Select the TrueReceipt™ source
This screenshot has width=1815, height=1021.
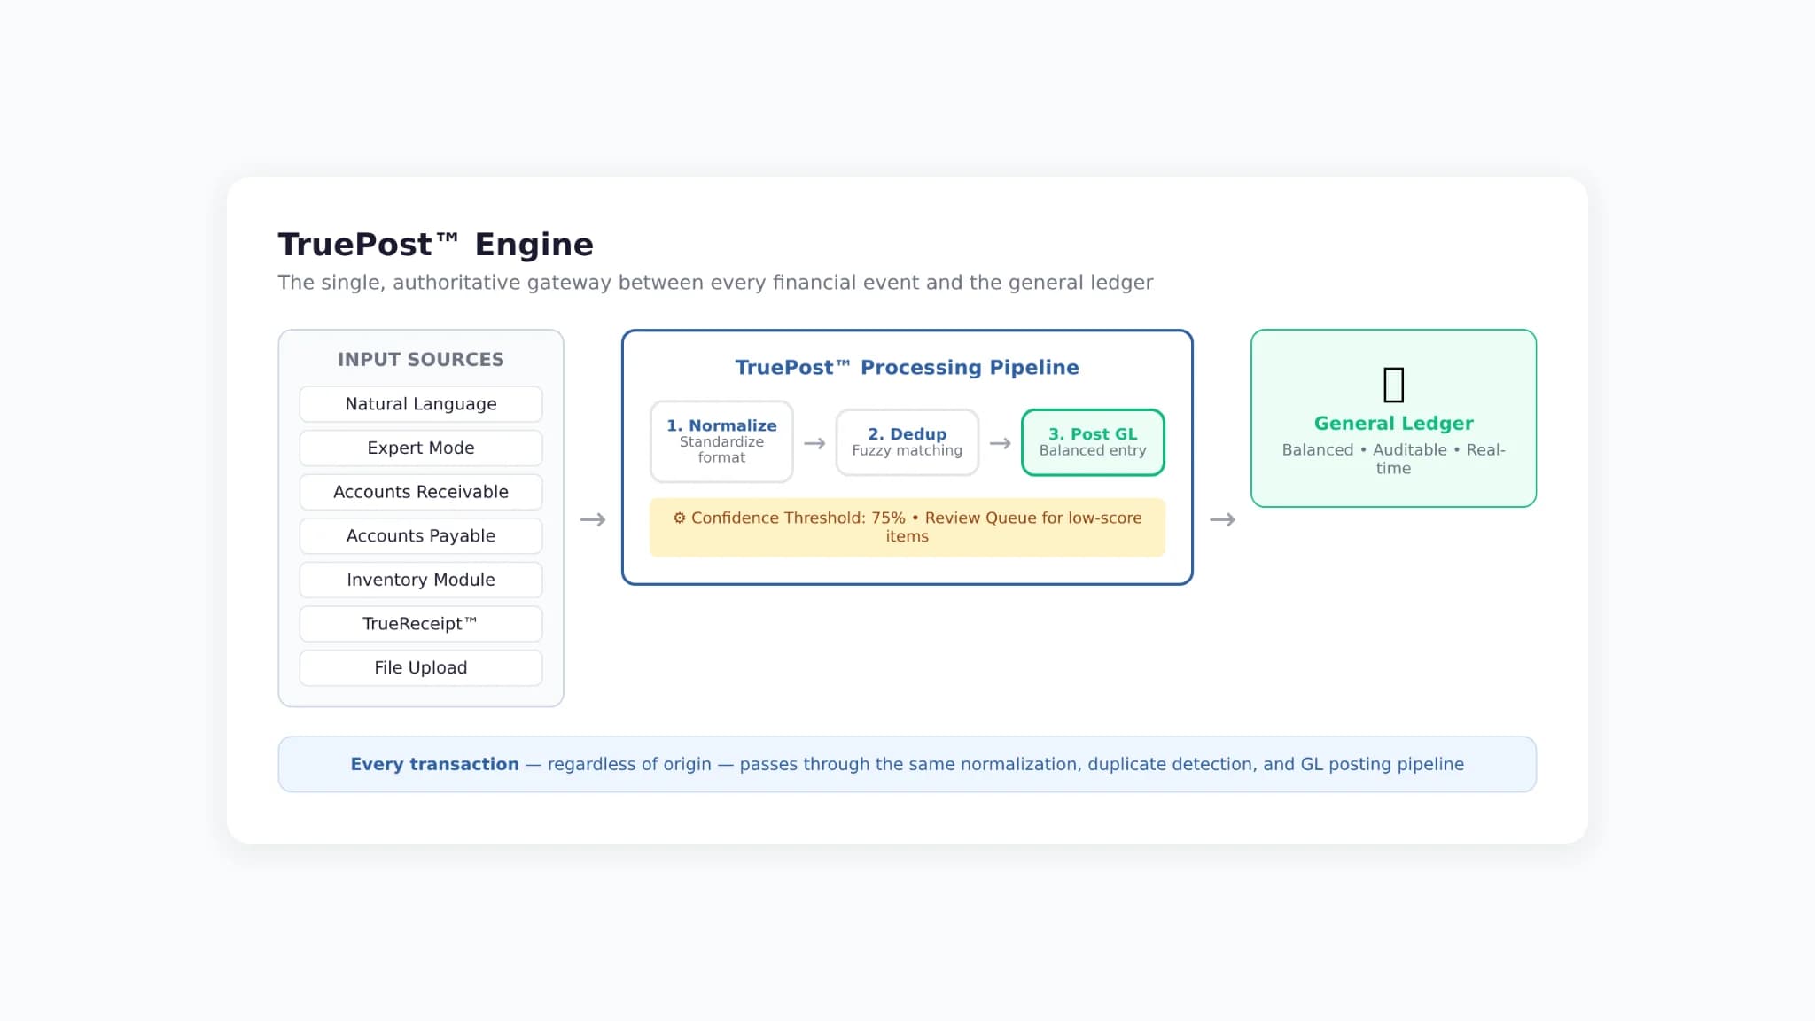421,623
